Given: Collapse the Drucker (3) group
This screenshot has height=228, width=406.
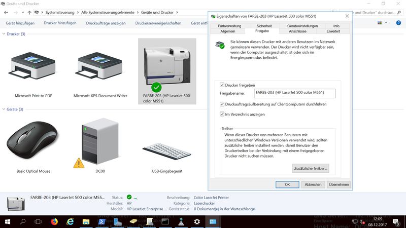Looking at the screenshot, I should (4, 34).
